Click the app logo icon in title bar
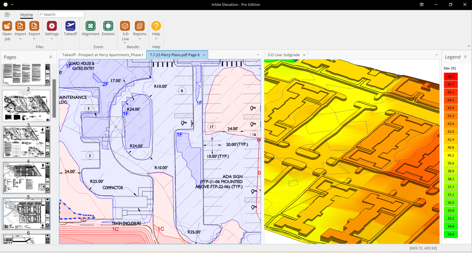Screen dimensions: 472x253 5,5
